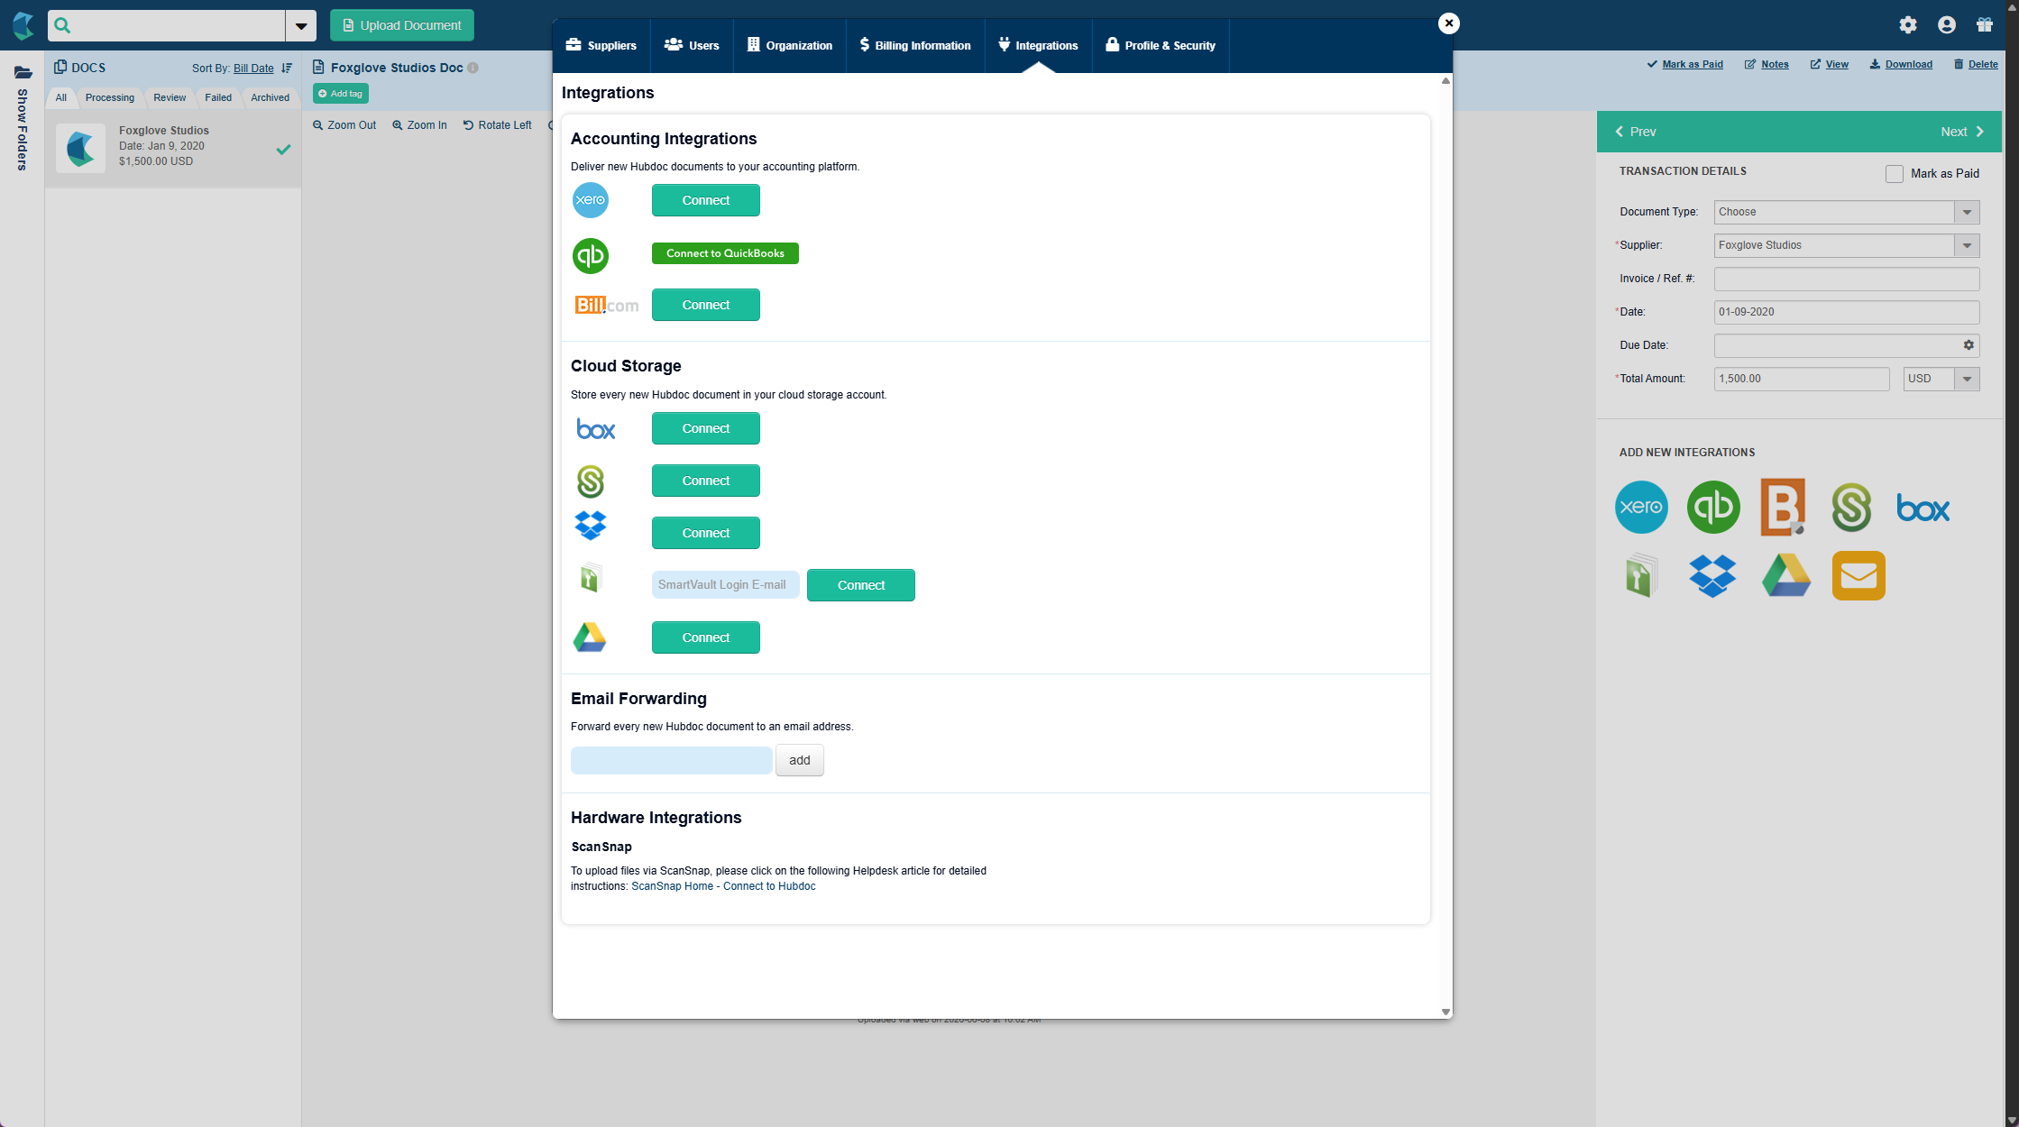Image resolution: width=2019 pixels, height=1127 pixels.
Task: Close the settings modal dialog
Action: 1449,23
